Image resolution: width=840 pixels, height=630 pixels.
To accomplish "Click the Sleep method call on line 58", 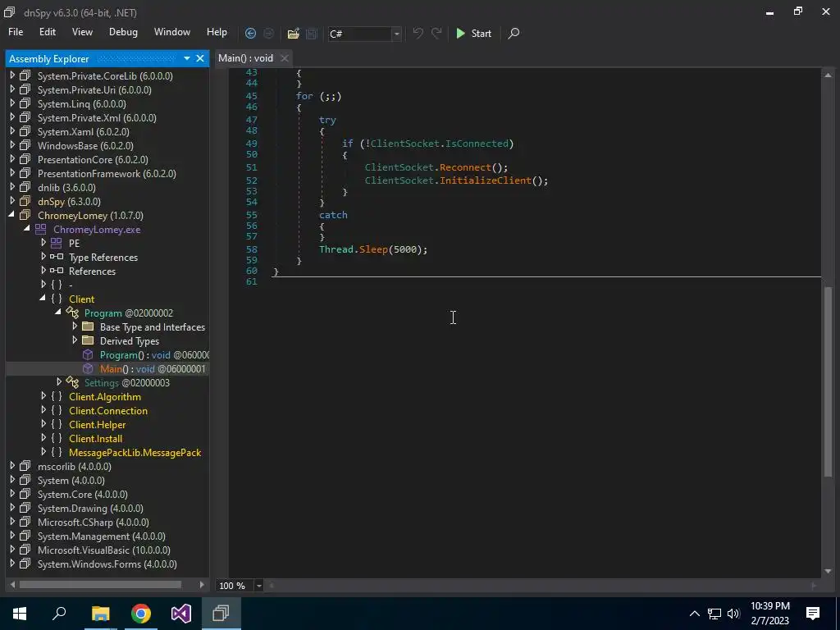I will pyautogui.click(x=373, y=249).
